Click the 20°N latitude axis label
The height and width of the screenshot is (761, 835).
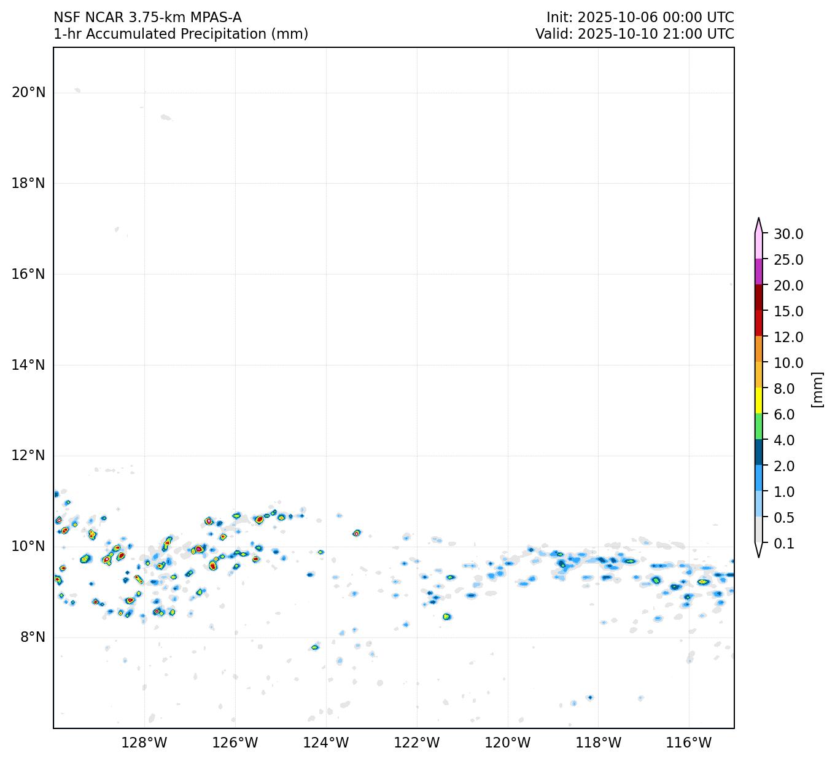pos(28,93)
